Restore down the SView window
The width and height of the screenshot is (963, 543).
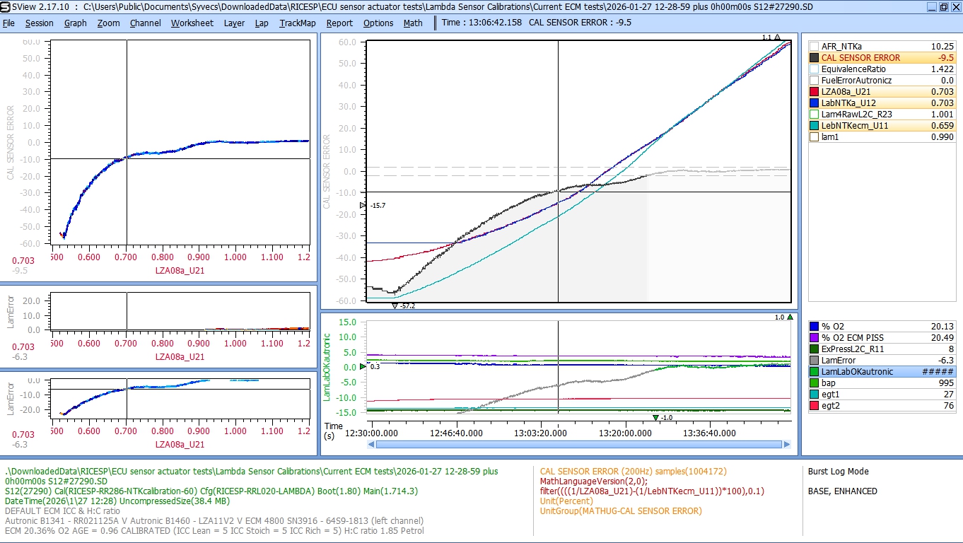pos(943,6)
